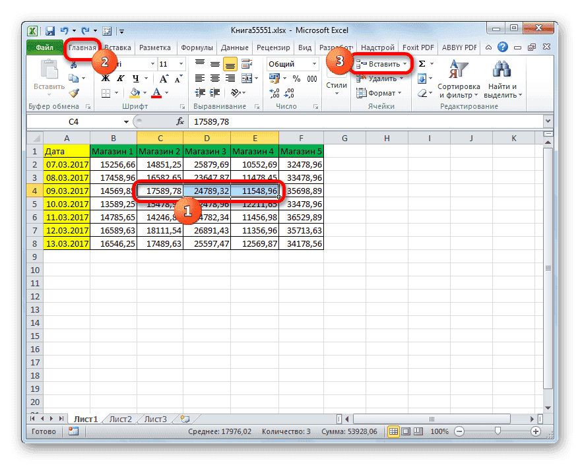This screenshot has height=465, width=580.
Task: Switch to Page layout view icon
Action: pyautogui.click(x=405, y=431)
